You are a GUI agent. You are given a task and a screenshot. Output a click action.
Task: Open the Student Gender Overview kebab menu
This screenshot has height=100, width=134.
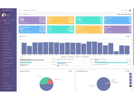73,71
